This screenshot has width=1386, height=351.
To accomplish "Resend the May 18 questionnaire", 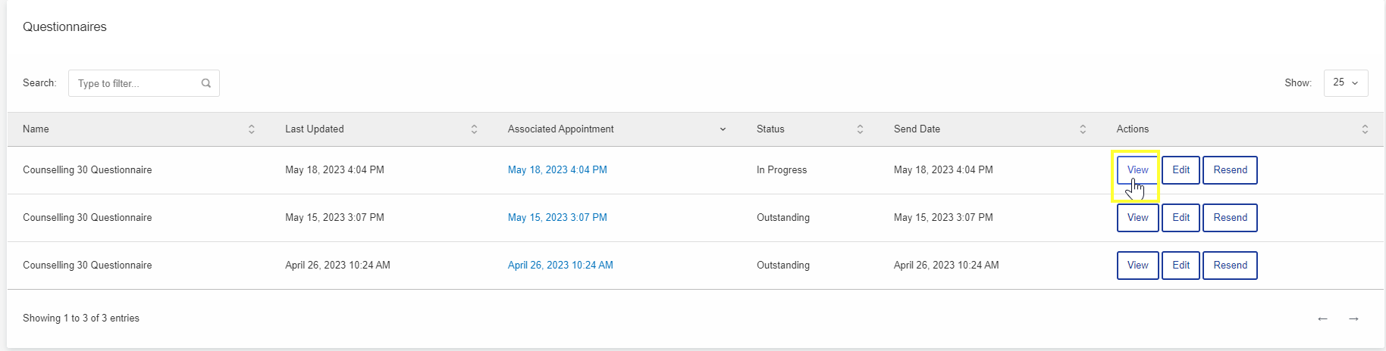I will click(x=1230, y=170).
